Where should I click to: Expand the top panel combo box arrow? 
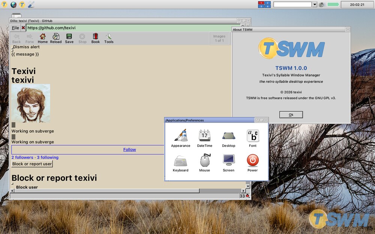315,4
